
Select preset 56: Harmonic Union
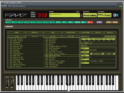tap(62, 52)
